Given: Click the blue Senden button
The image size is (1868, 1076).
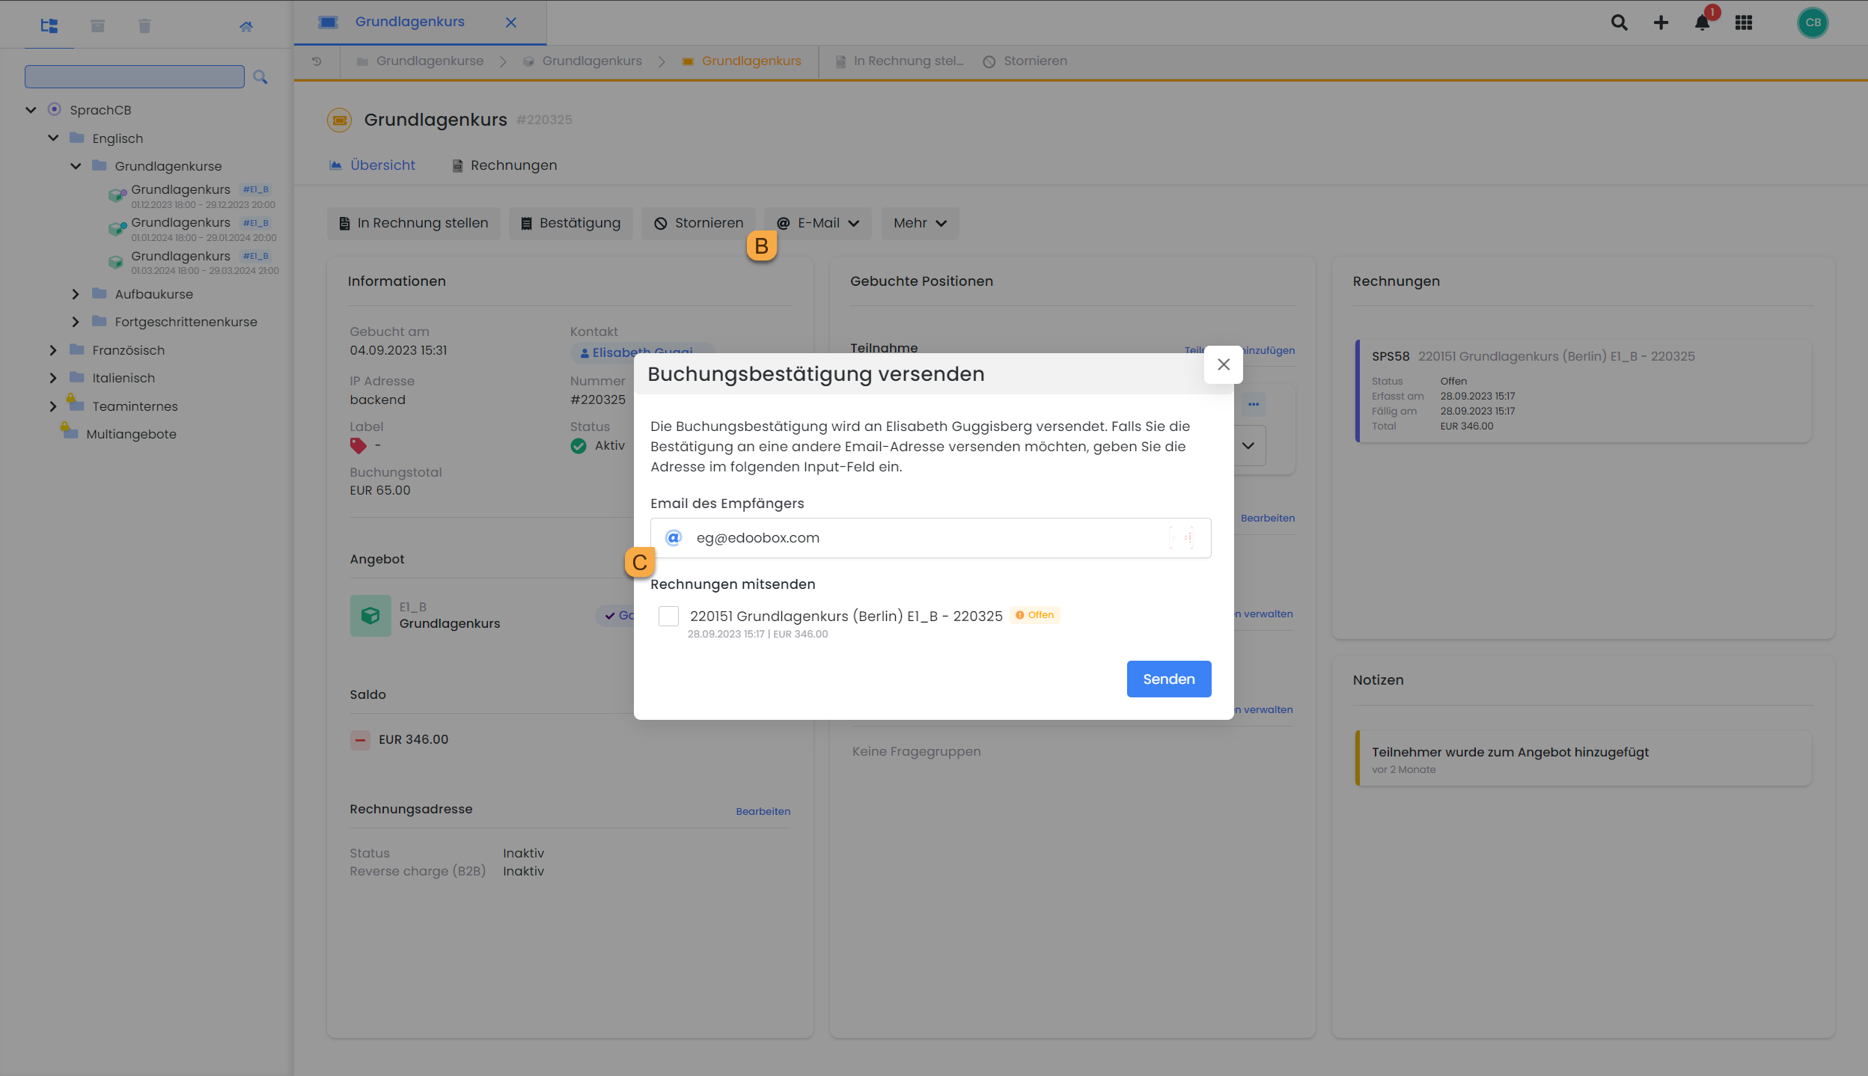Looking at the screenshot, I should 1168,679.
